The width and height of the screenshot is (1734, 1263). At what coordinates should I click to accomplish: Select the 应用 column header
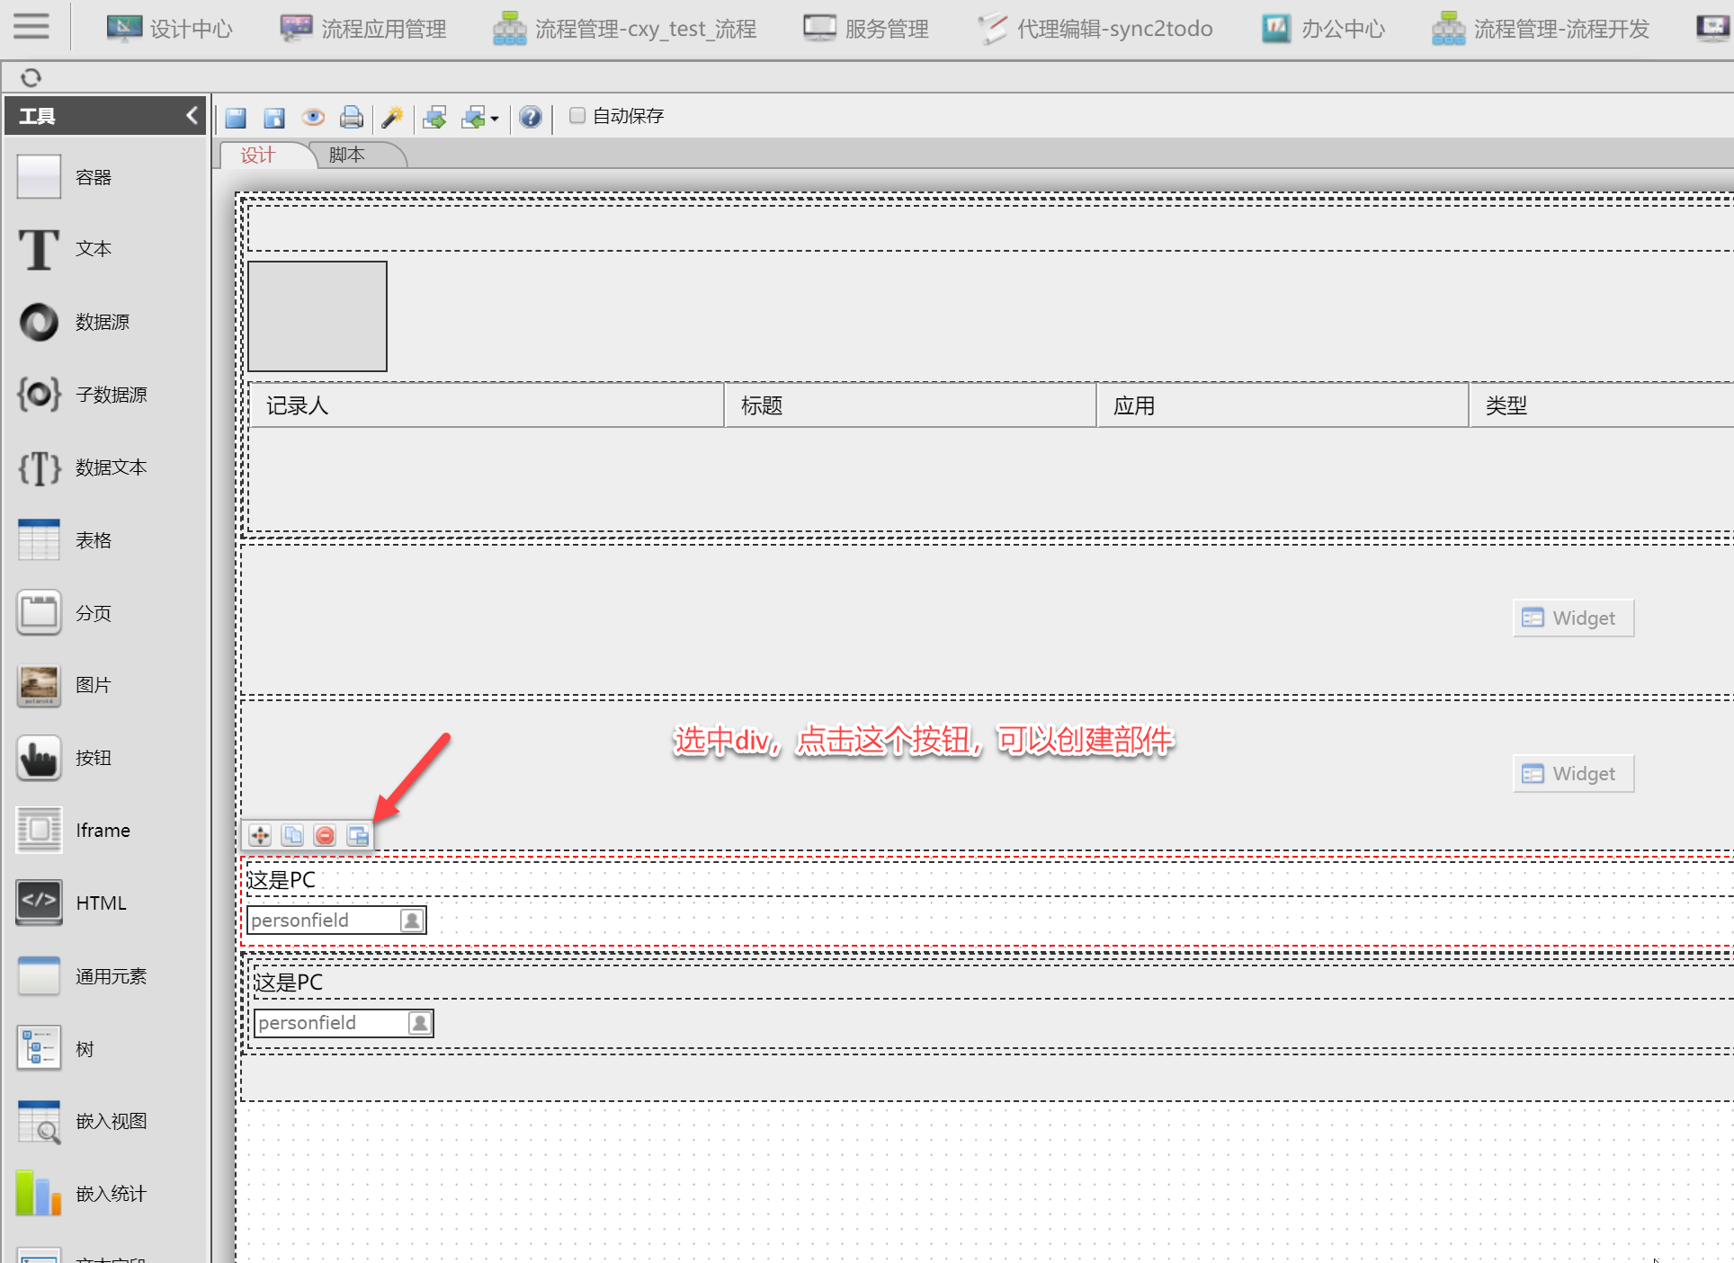click(1283, 405)
